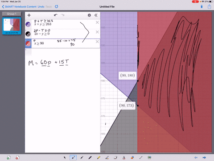Select the Group 1 tab
This screenshot has width=214, height=161.
tap(12, 14)
